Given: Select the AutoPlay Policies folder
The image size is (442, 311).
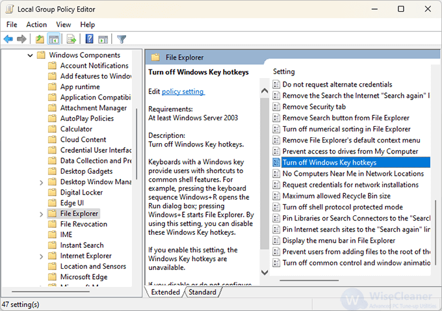Looking at the screenshot, I should [87, 118].
